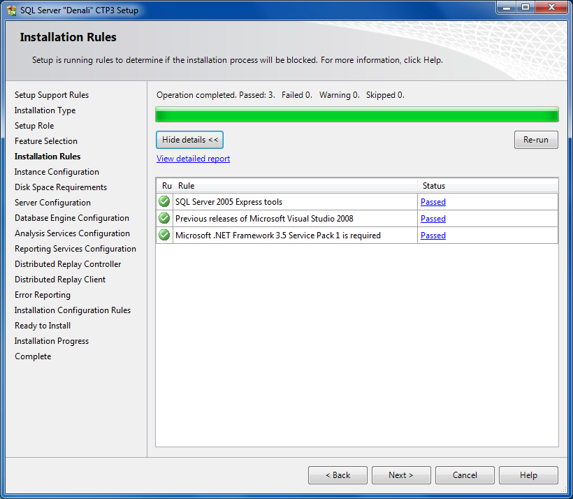Click Previous releases of Microsoft Visual Studio 2008 text
Viewport: 573px width, 499px height.
coord(264,219)
